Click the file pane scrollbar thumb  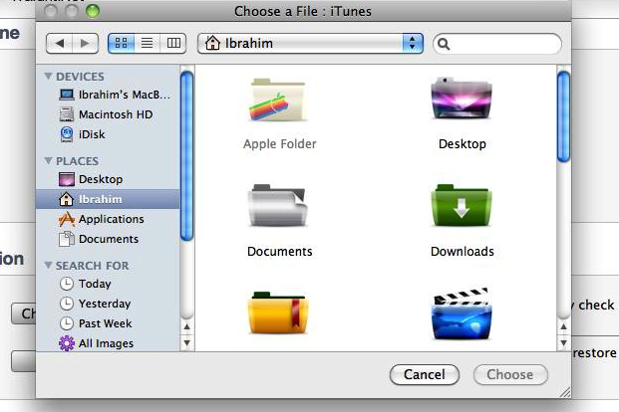[564, 116]
